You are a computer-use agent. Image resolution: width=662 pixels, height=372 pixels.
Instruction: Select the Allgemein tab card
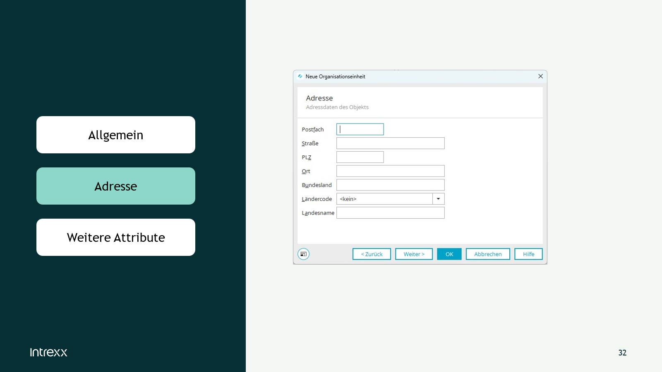116,135
